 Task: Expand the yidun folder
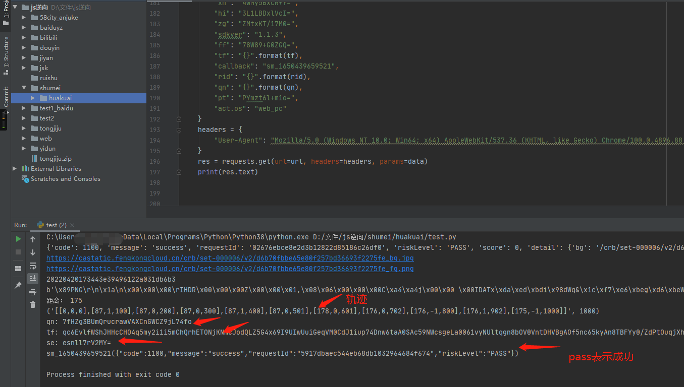point(24,149)
